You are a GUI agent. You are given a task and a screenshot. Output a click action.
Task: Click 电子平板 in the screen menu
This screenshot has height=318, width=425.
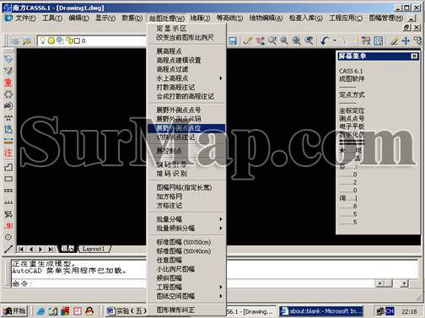pos(352,127)
